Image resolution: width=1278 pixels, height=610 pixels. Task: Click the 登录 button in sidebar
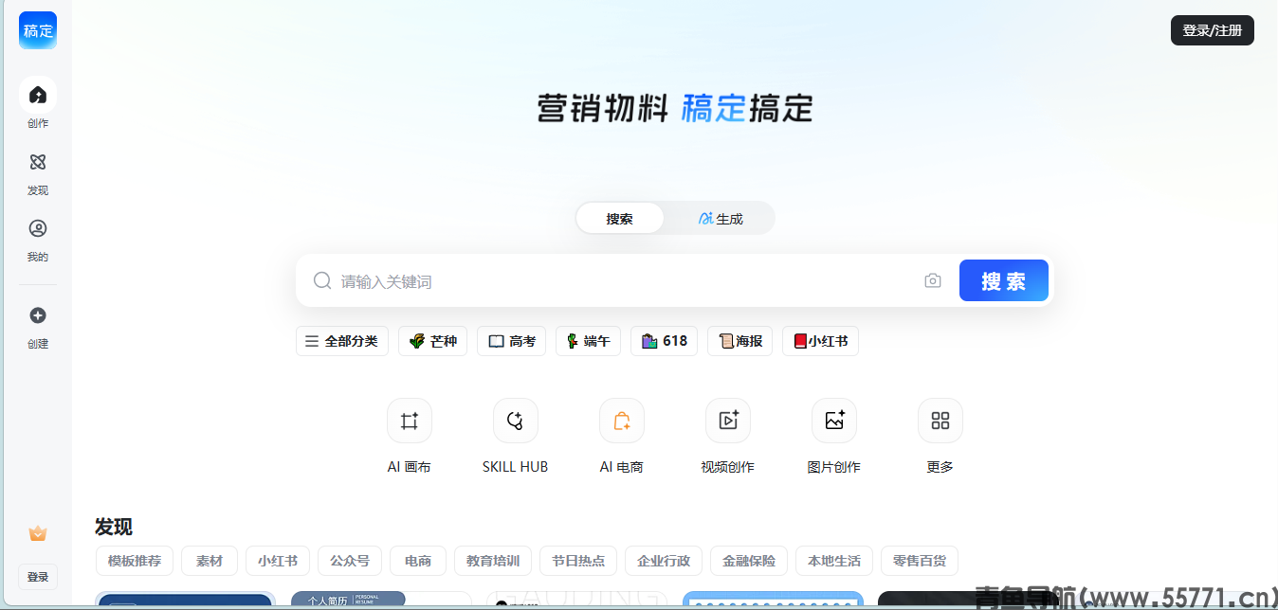pyautogui.click(x=38, y=577)
